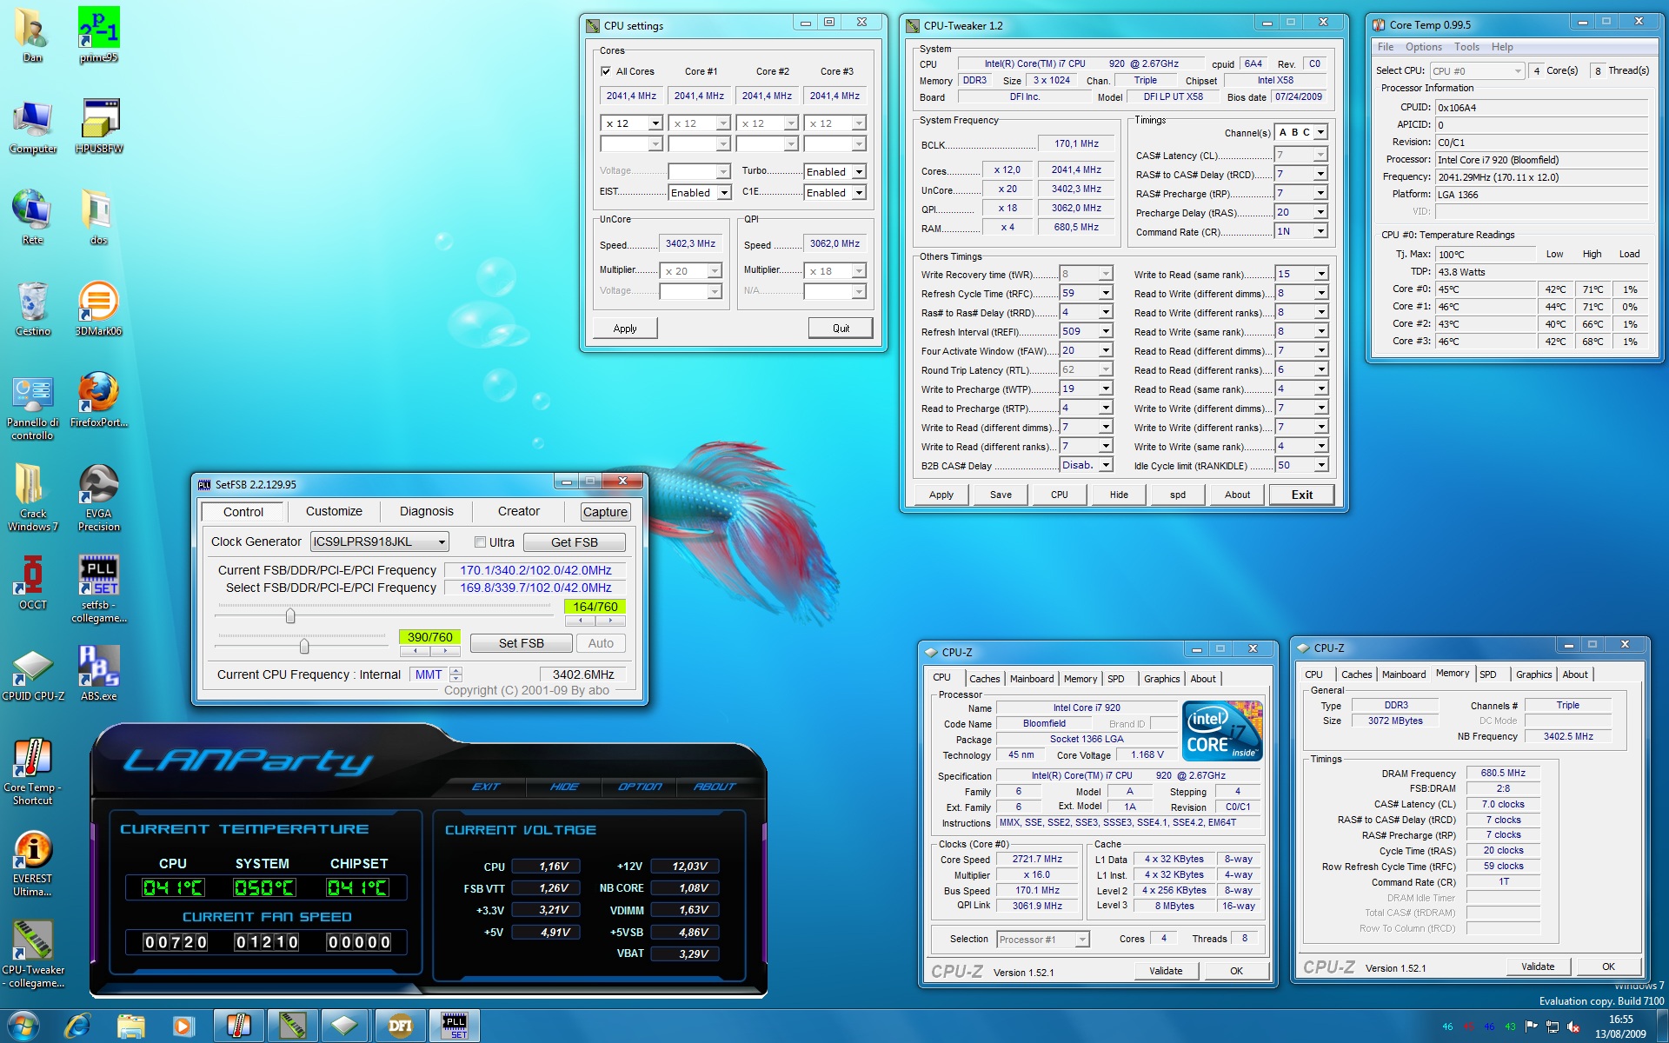Open the Clock Generator ICS9LPRS918JKL dropdown
1669x1043 pixels.
tap(379, 541)
